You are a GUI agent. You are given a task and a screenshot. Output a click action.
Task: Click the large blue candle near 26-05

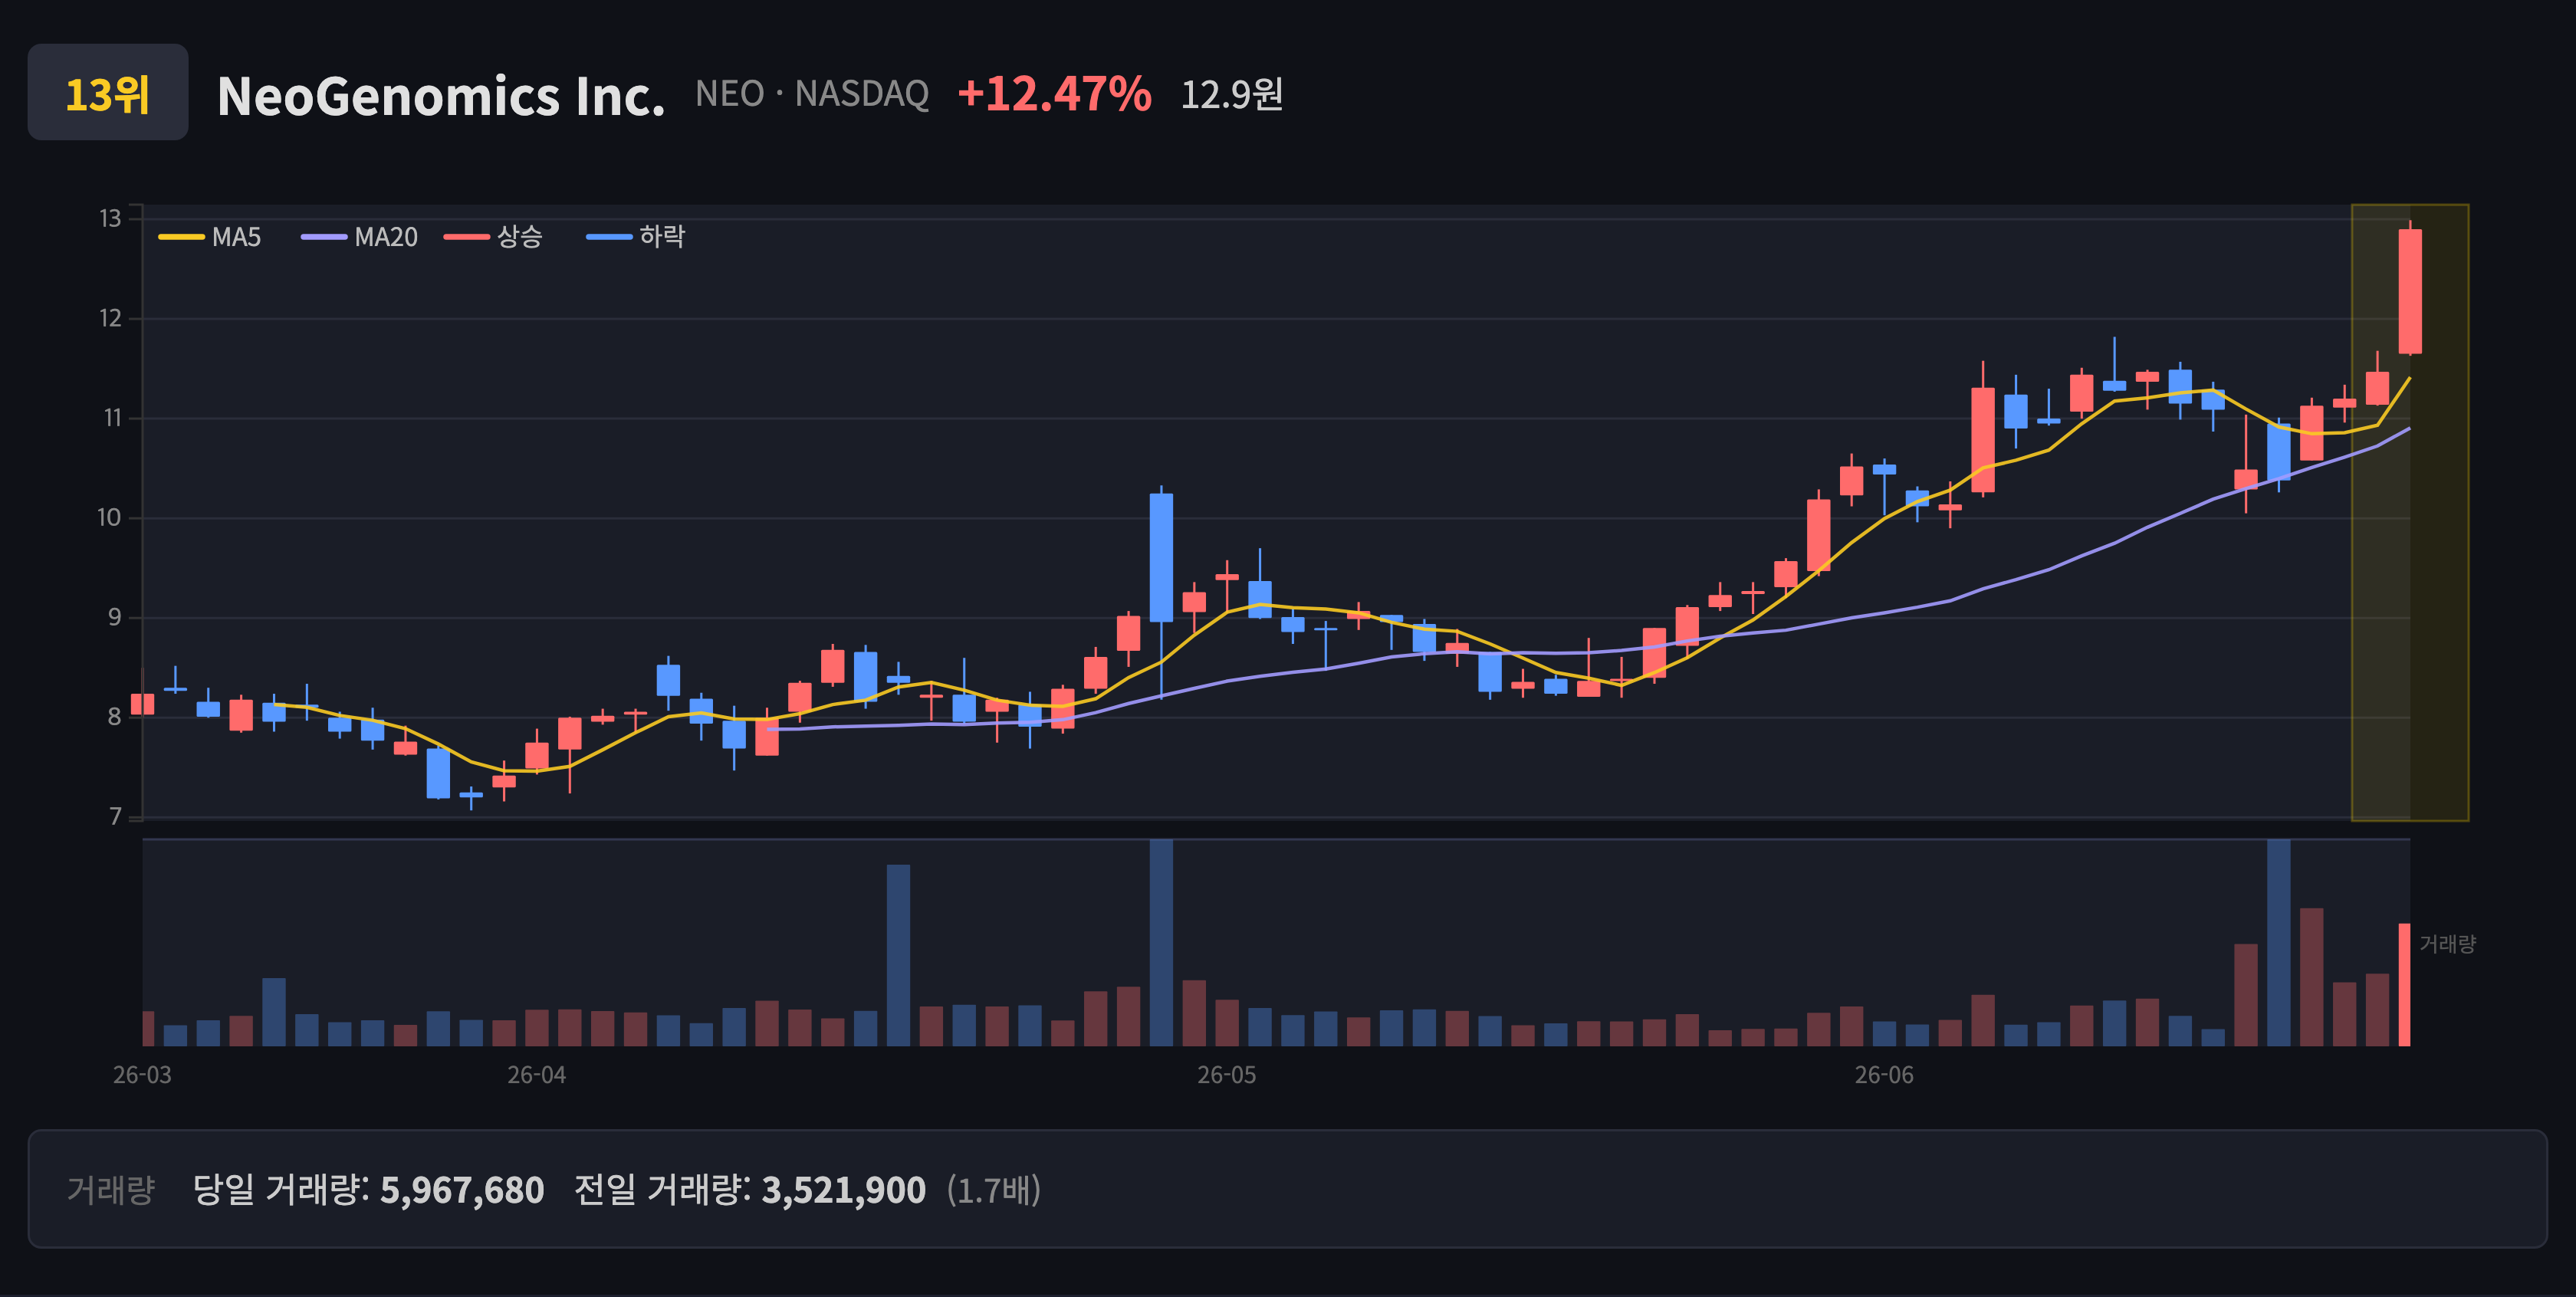1161,557
